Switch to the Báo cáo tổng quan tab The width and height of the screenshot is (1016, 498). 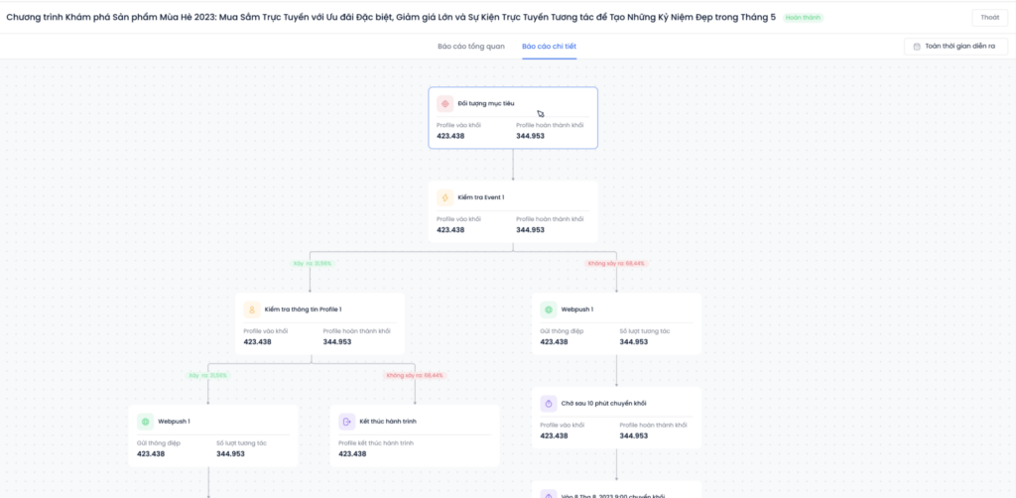[471, 47]
